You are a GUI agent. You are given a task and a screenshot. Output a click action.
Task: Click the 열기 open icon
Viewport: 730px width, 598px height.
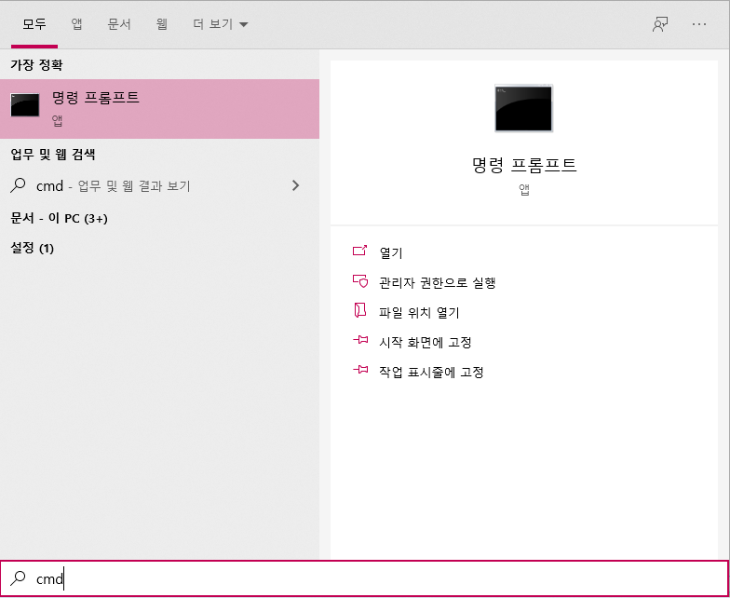(359, 251)
